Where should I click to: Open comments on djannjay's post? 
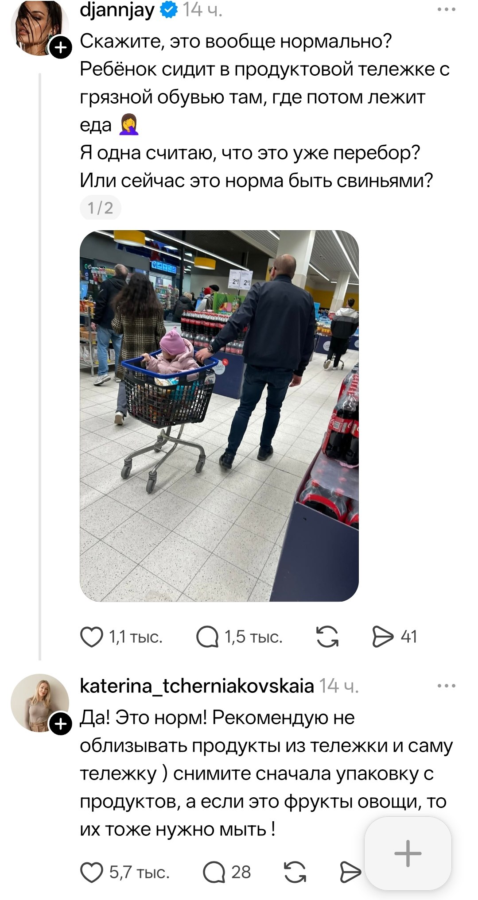tap(207, 637)
